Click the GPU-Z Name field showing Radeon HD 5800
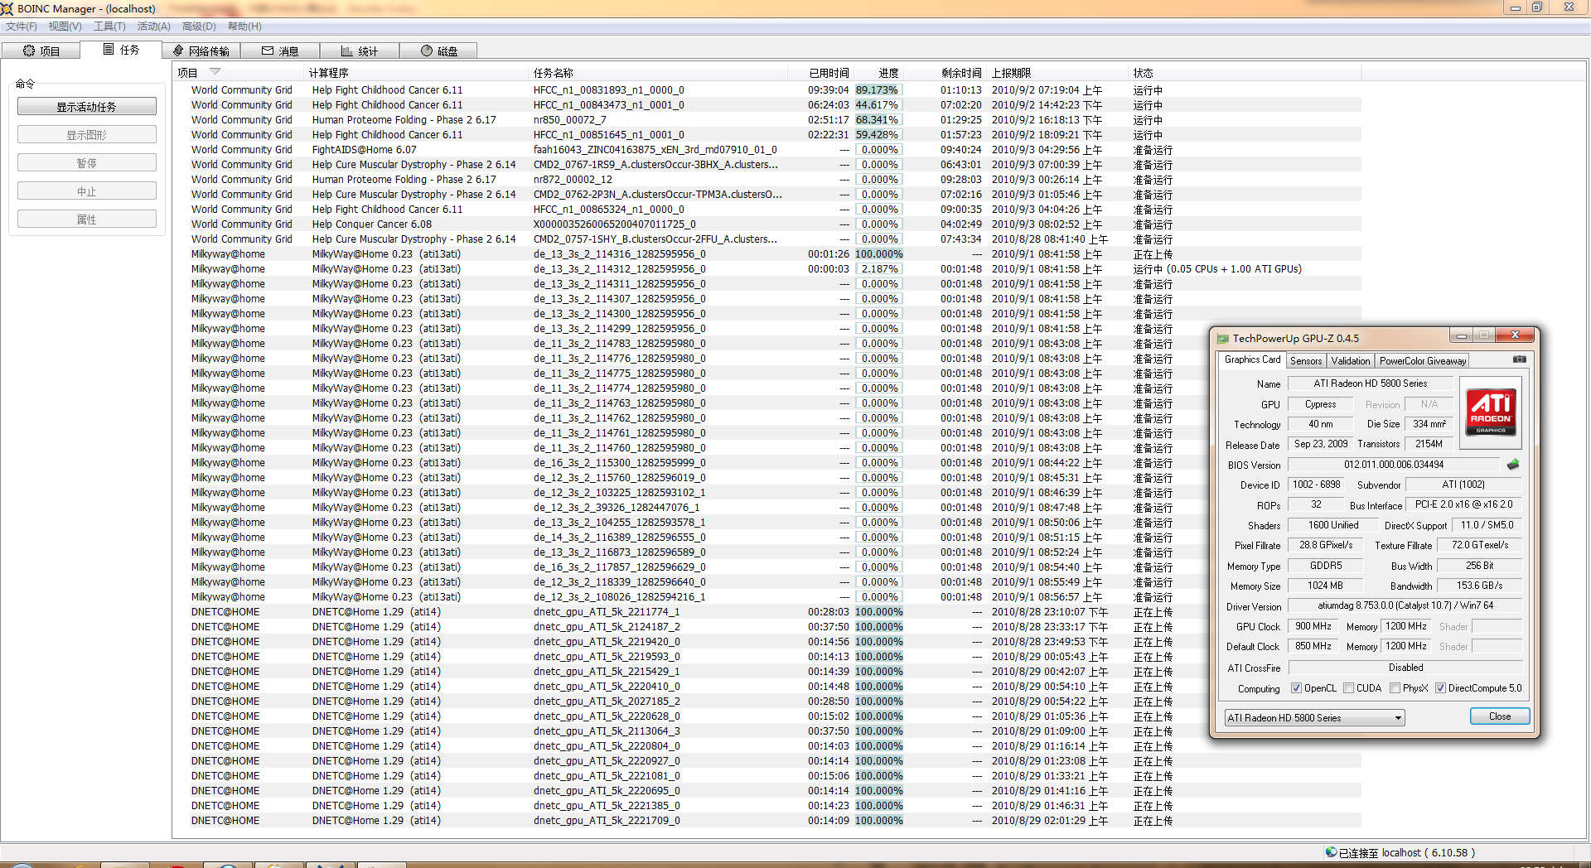 point(1371,383)
